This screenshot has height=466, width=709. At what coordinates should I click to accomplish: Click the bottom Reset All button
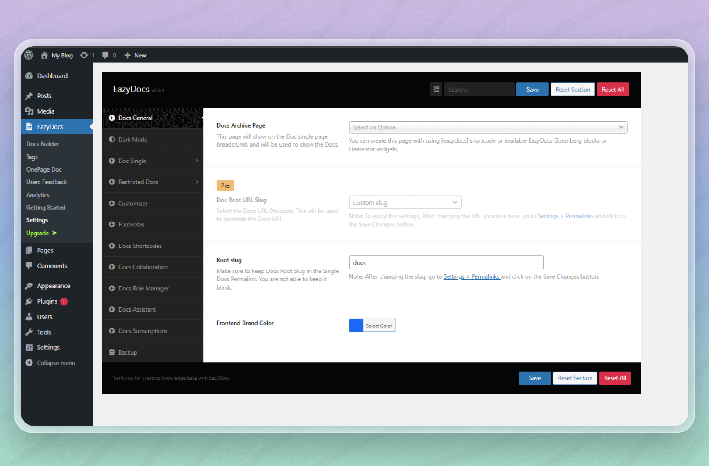615,378
